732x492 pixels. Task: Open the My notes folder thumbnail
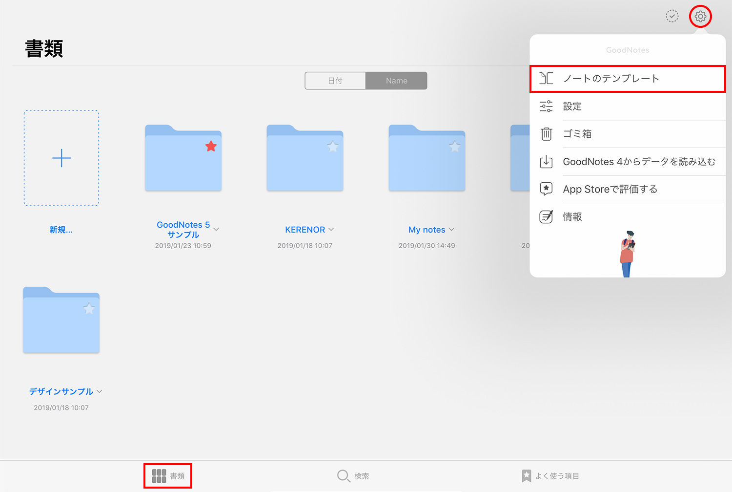pos(427,158)
